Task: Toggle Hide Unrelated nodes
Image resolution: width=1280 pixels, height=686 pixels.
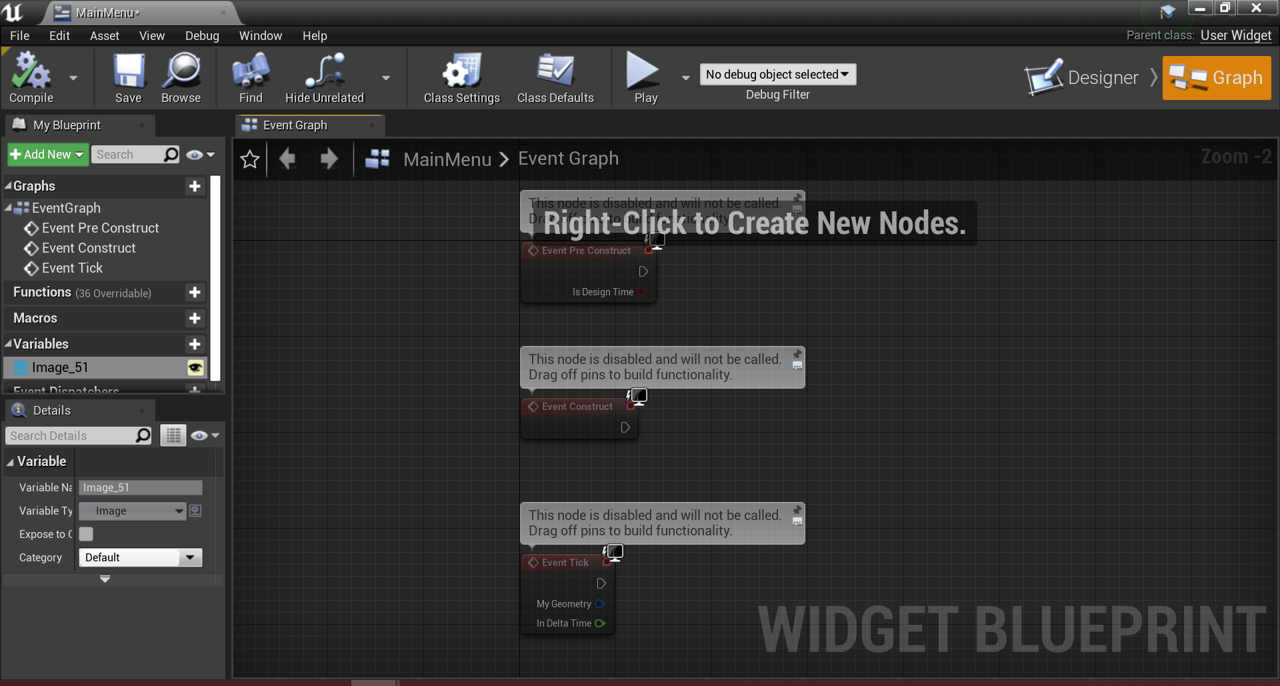Action: [325, 79]
